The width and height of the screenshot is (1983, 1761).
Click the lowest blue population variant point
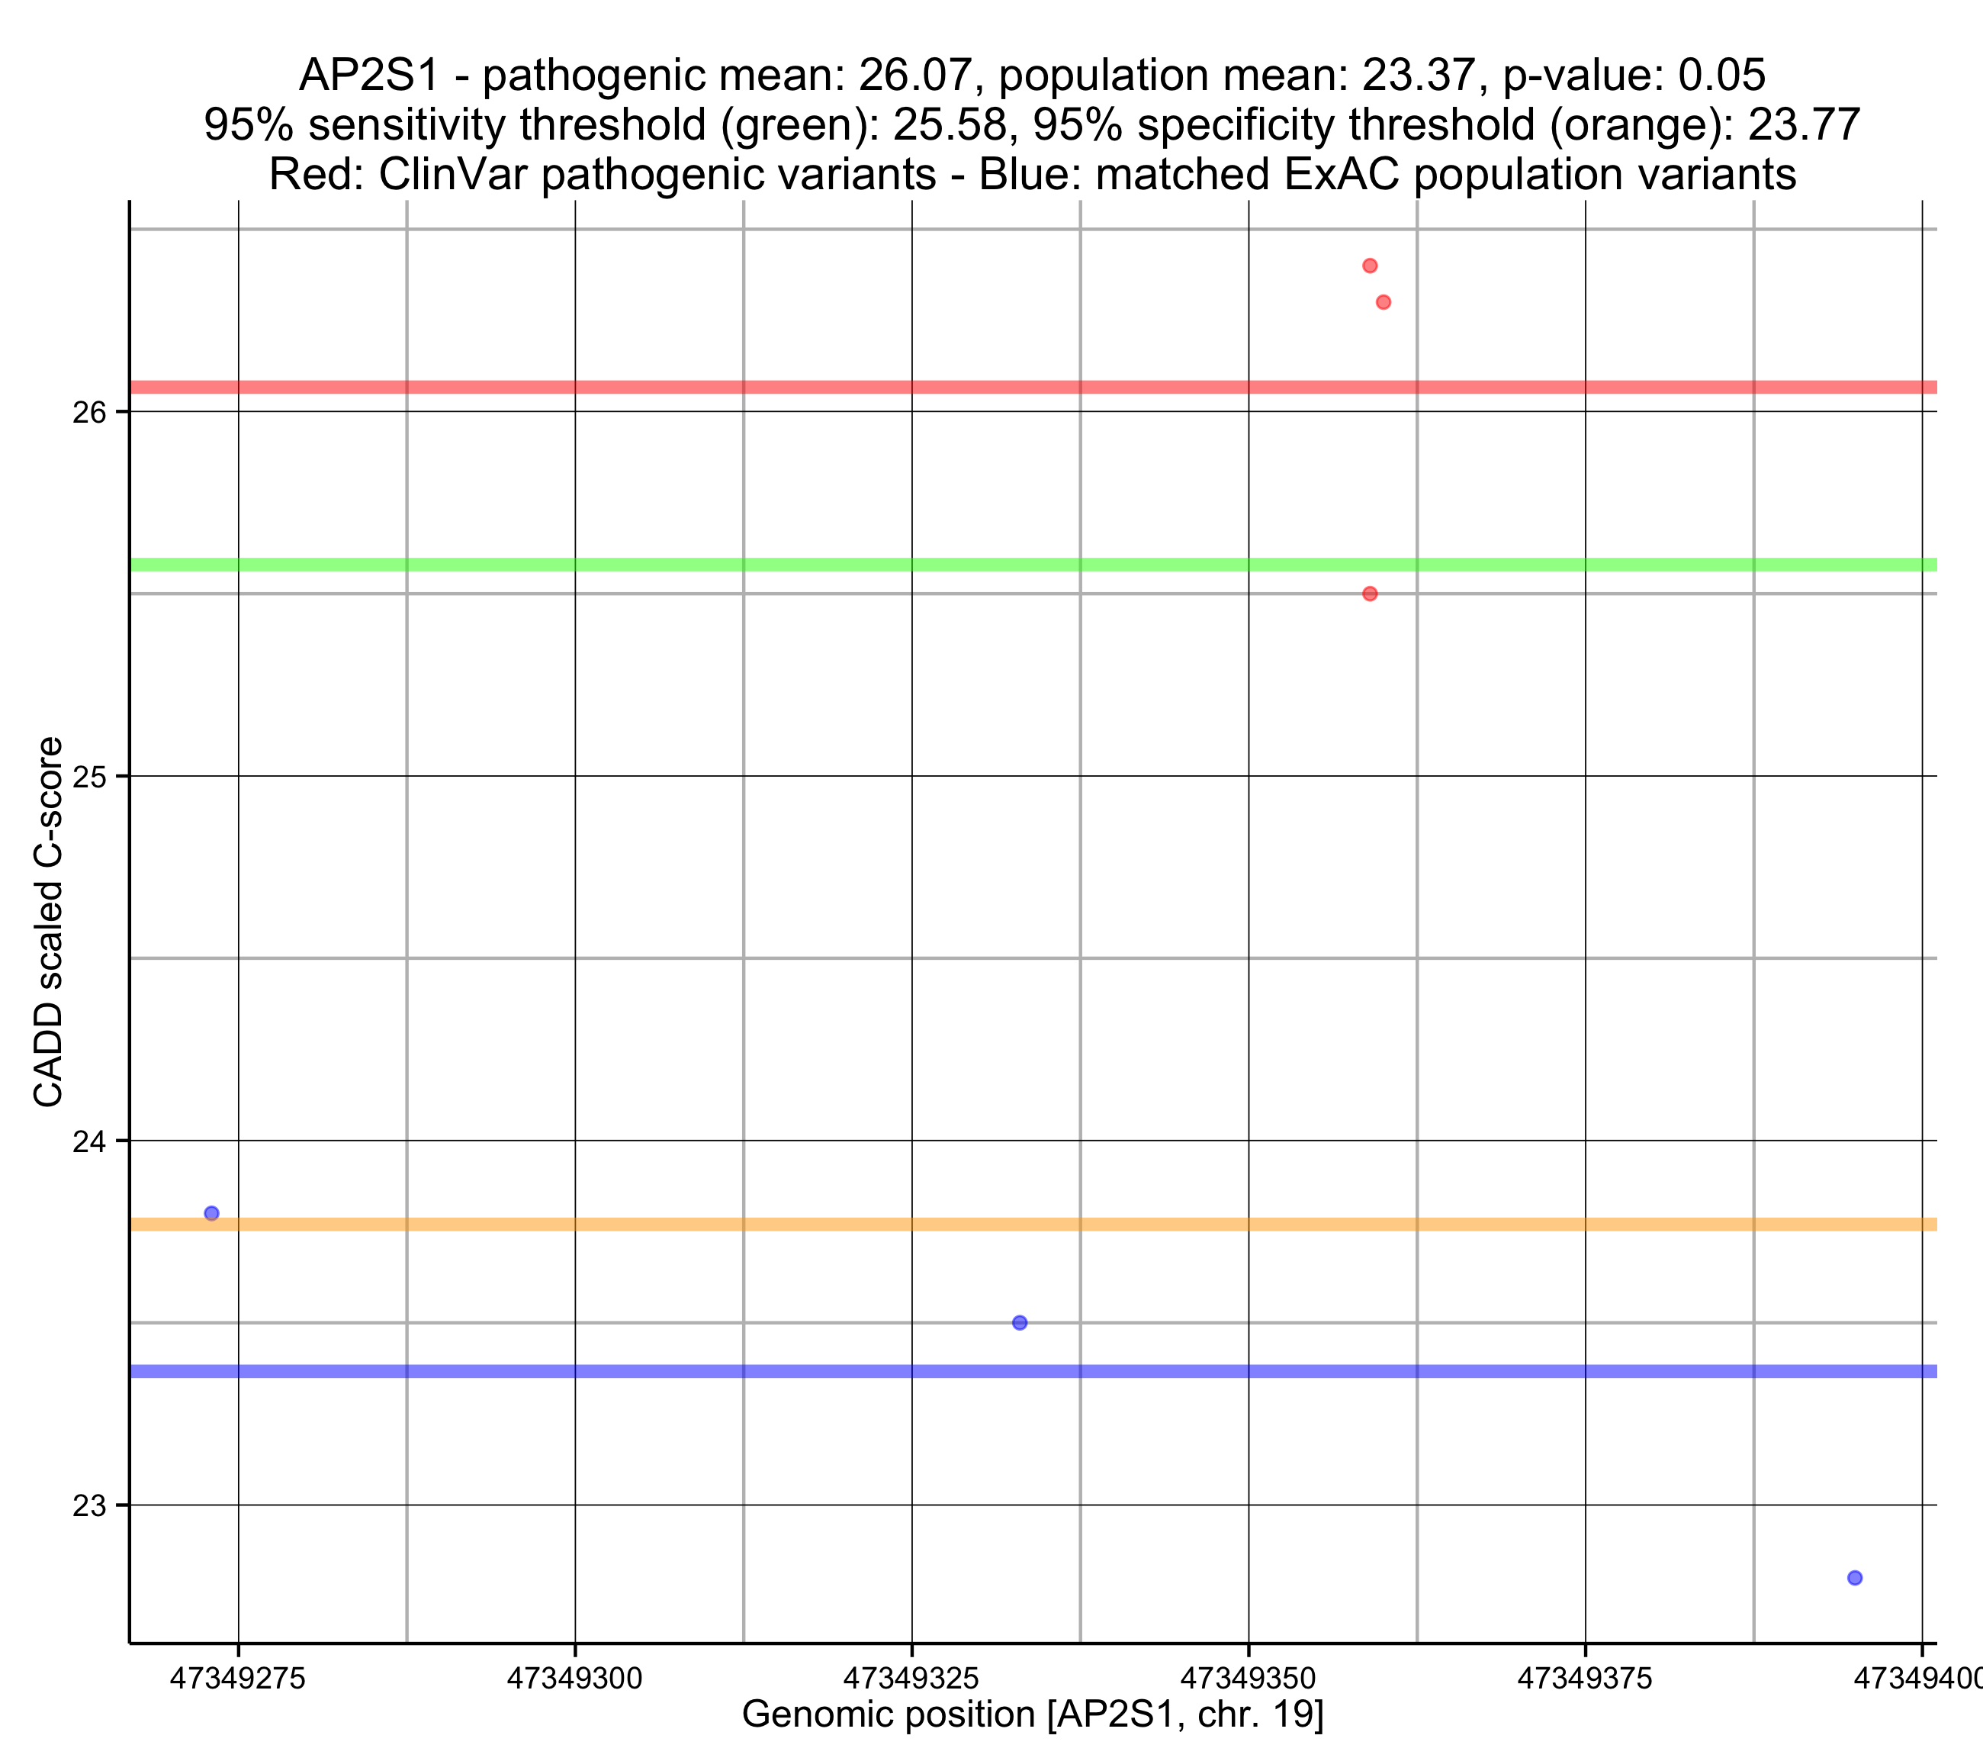(1855, 1579)
